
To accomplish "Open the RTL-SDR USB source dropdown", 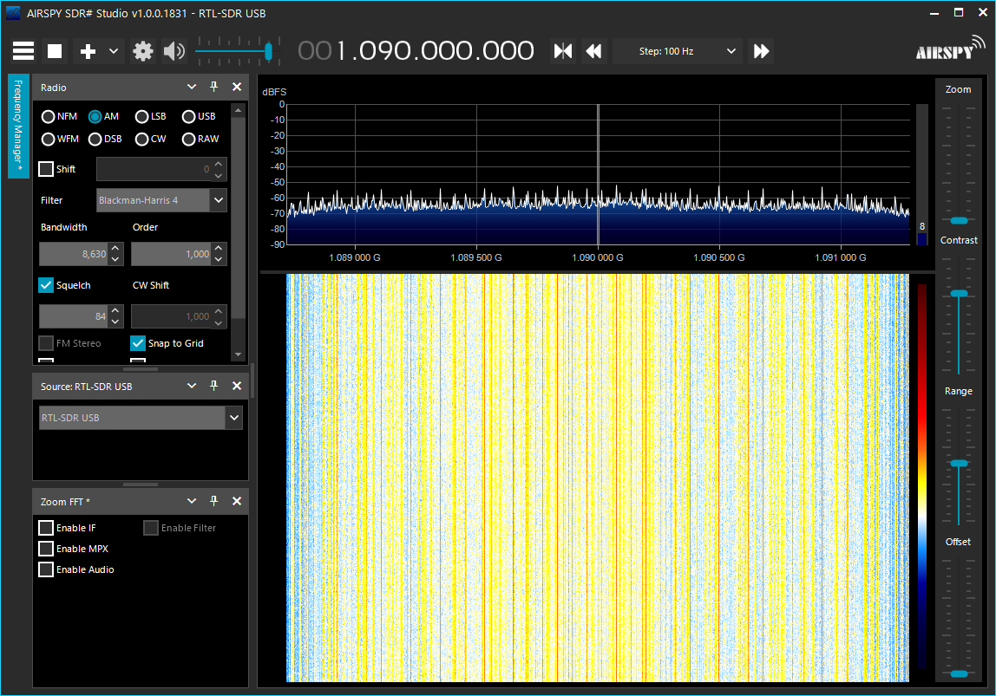I will click(141, 418).
